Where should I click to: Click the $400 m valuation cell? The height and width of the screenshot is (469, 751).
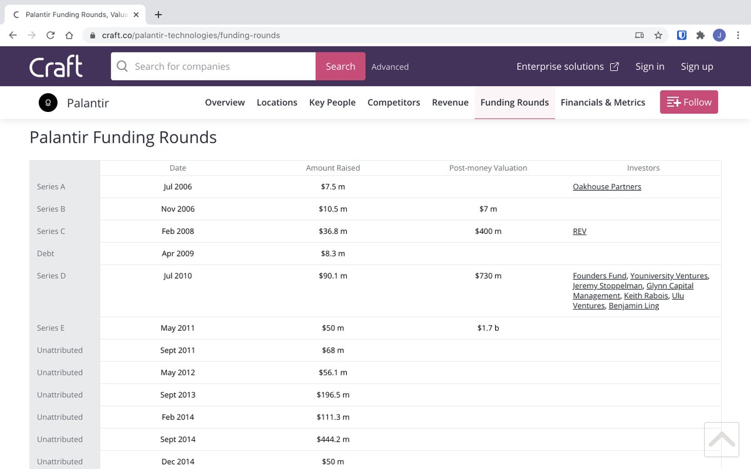[x=488, y=231]
